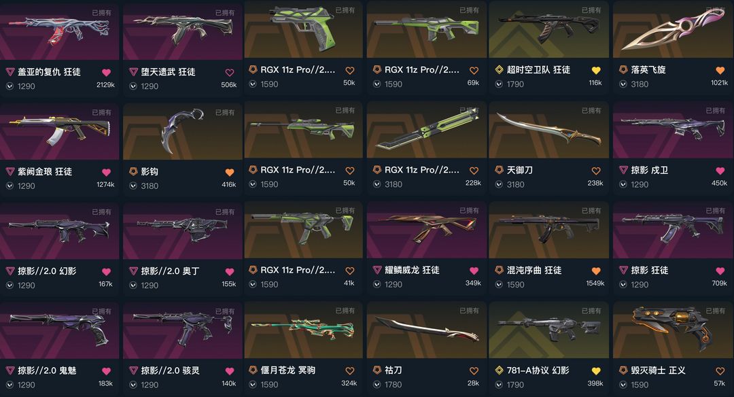Open the 天御刀 blade image
The image size is (734, 397).
548,128
